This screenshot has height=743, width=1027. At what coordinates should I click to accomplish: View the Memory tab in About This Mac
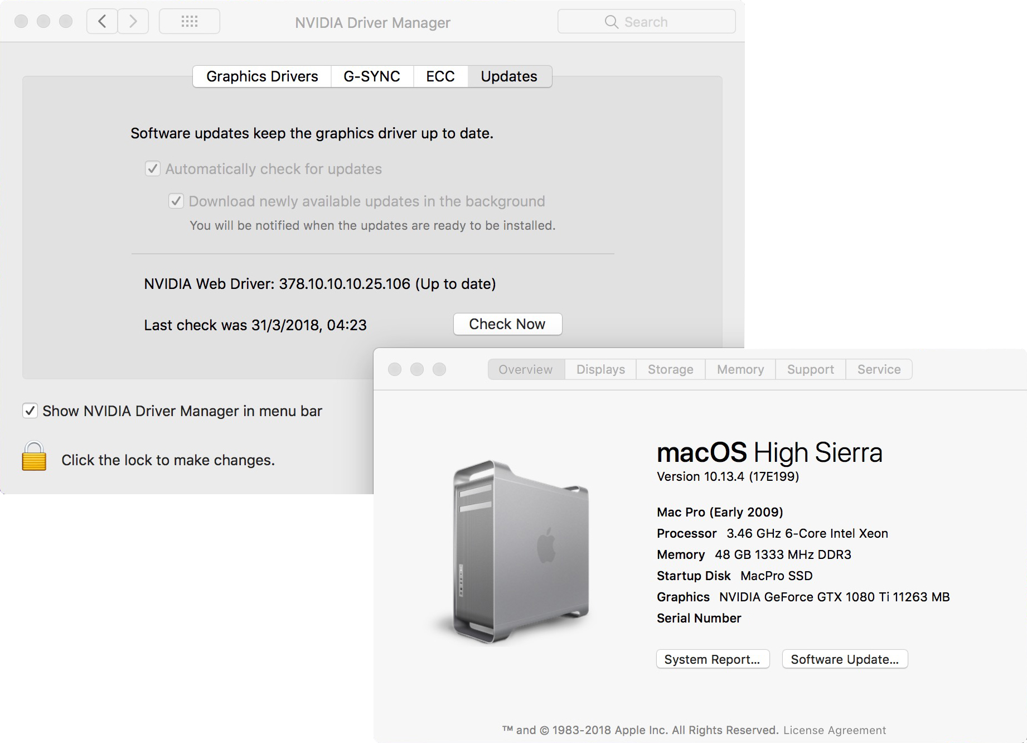pyautogui.click(x=740, y=369)
